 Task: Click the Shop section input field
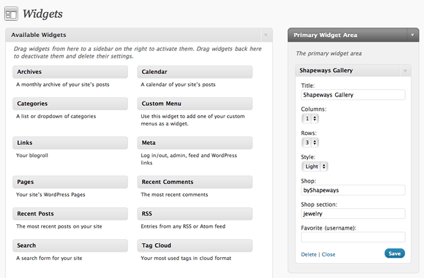[x=353, y=214]
